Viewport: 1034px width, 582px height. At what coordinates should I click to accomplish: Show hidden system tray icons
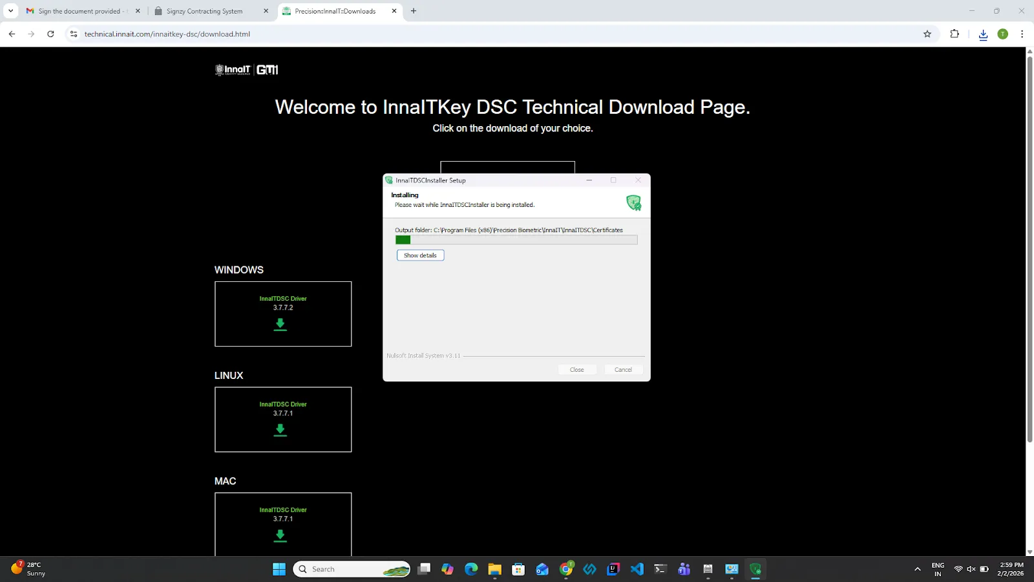pyautogui.click(x=917, y=569)
